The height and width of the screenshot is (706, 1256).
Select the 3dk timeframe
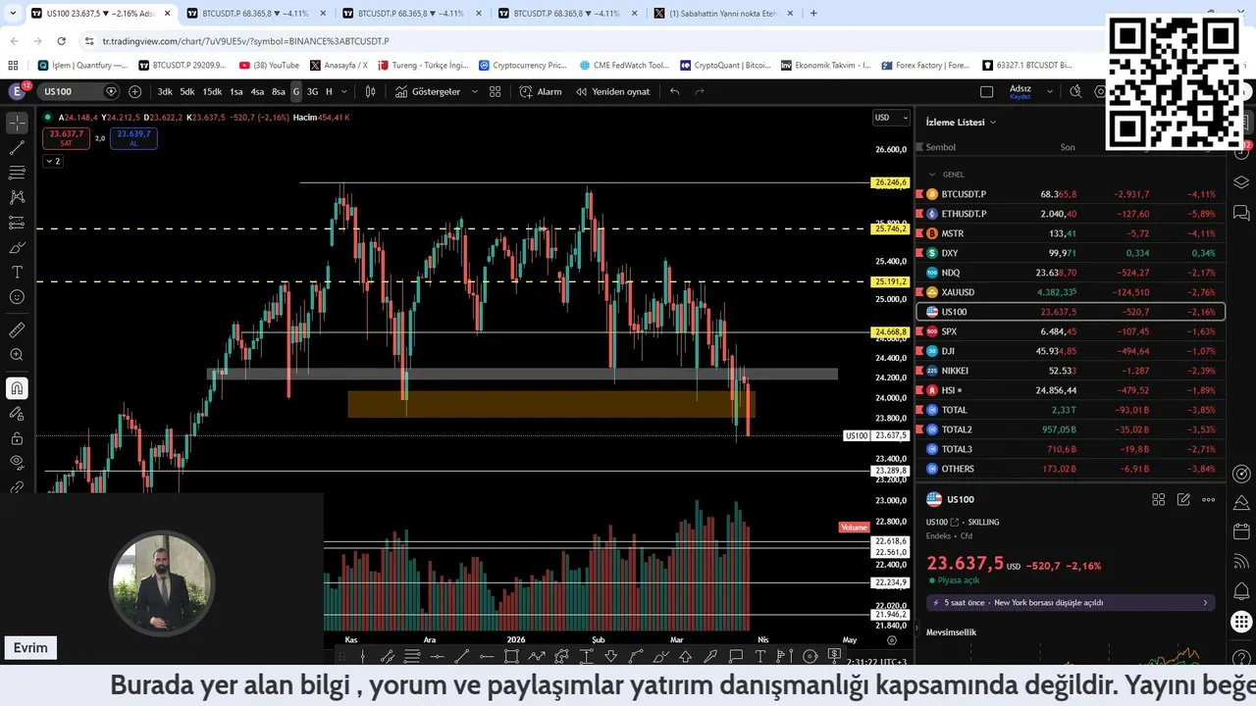pos(165,91)
